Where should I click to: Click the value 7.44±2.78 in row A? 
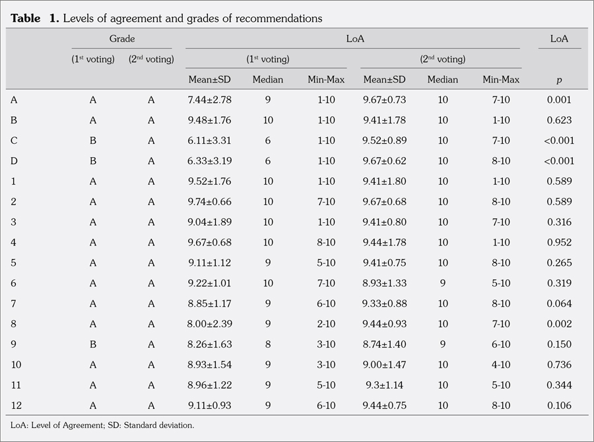[210, 100]
